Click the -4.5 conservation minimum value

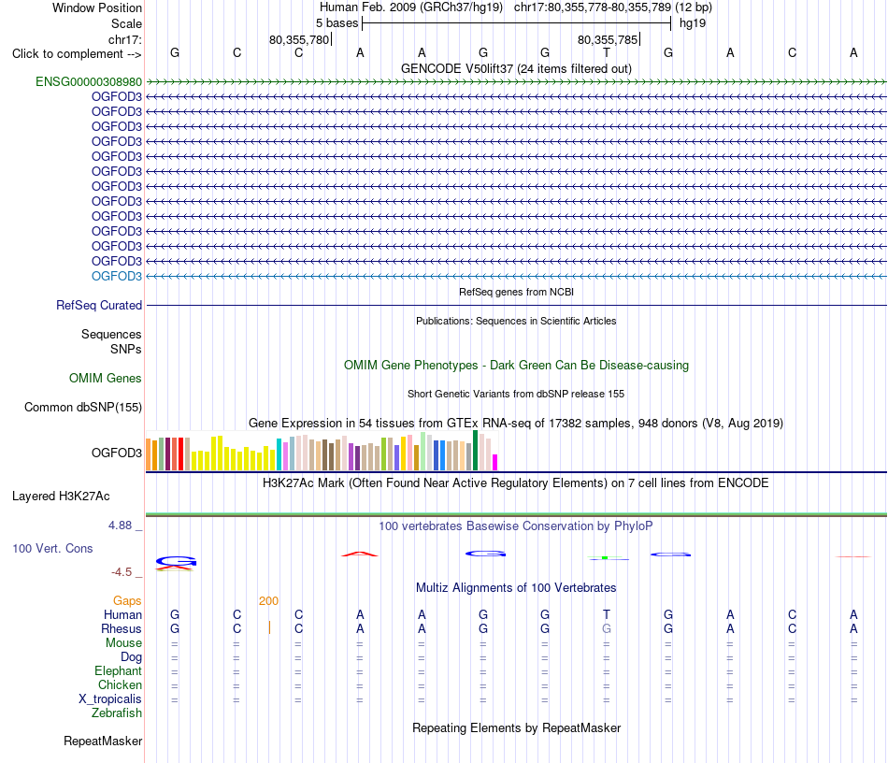[122, 572]
